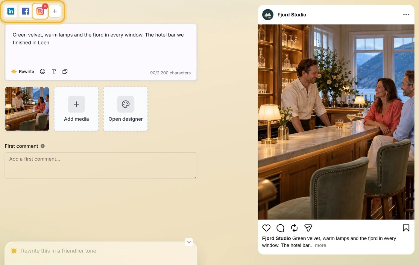Click the first comment input field

click(101, 166)
